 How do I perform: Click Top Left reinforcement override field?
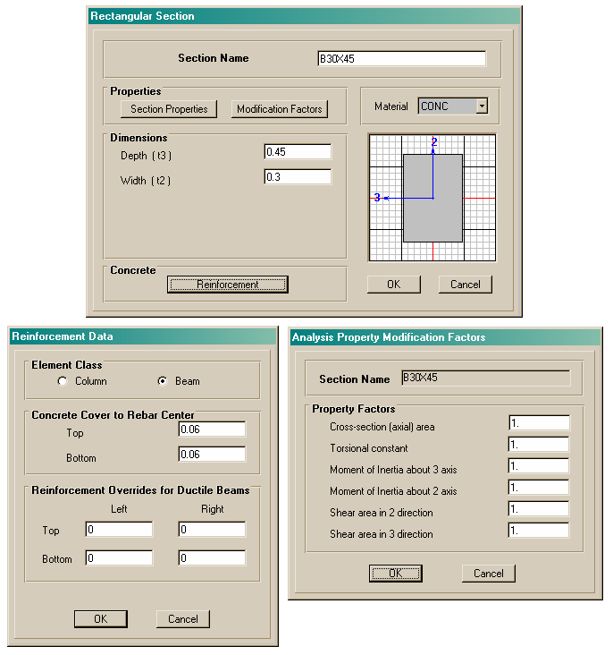(119, 529)
